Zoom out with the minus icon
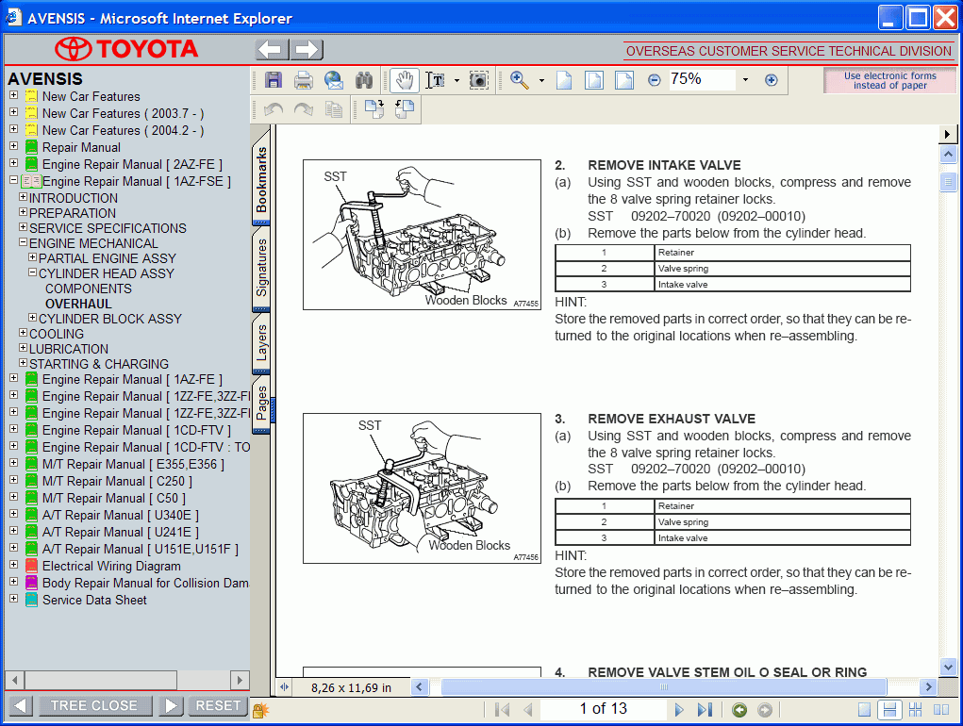This screenshot has width=963, height=726. coord(653,80)
